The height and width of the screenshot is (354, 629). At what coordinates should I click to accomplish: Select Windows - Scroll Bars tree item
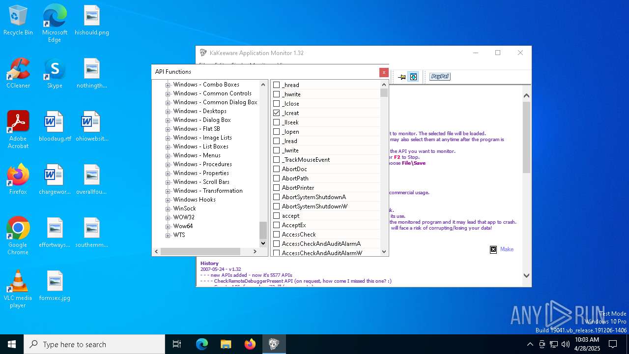tap(201, 182)
